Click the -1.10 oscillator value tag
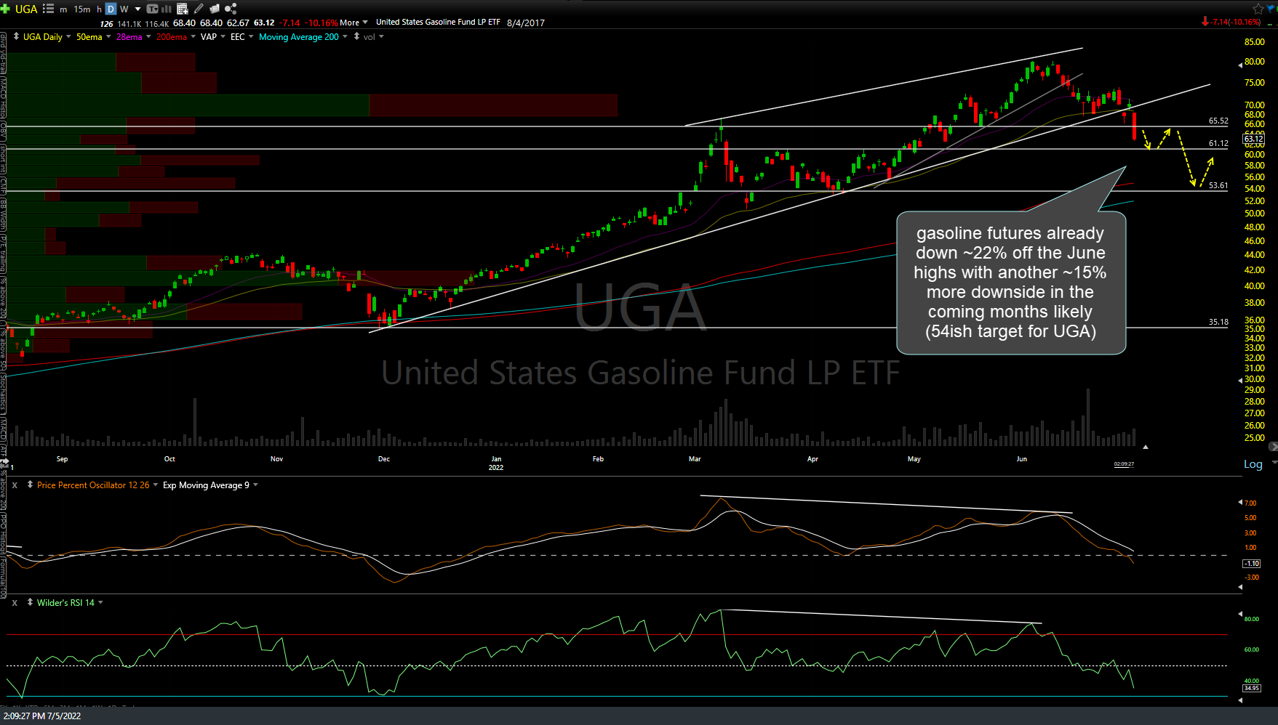 coord(1252,564)
